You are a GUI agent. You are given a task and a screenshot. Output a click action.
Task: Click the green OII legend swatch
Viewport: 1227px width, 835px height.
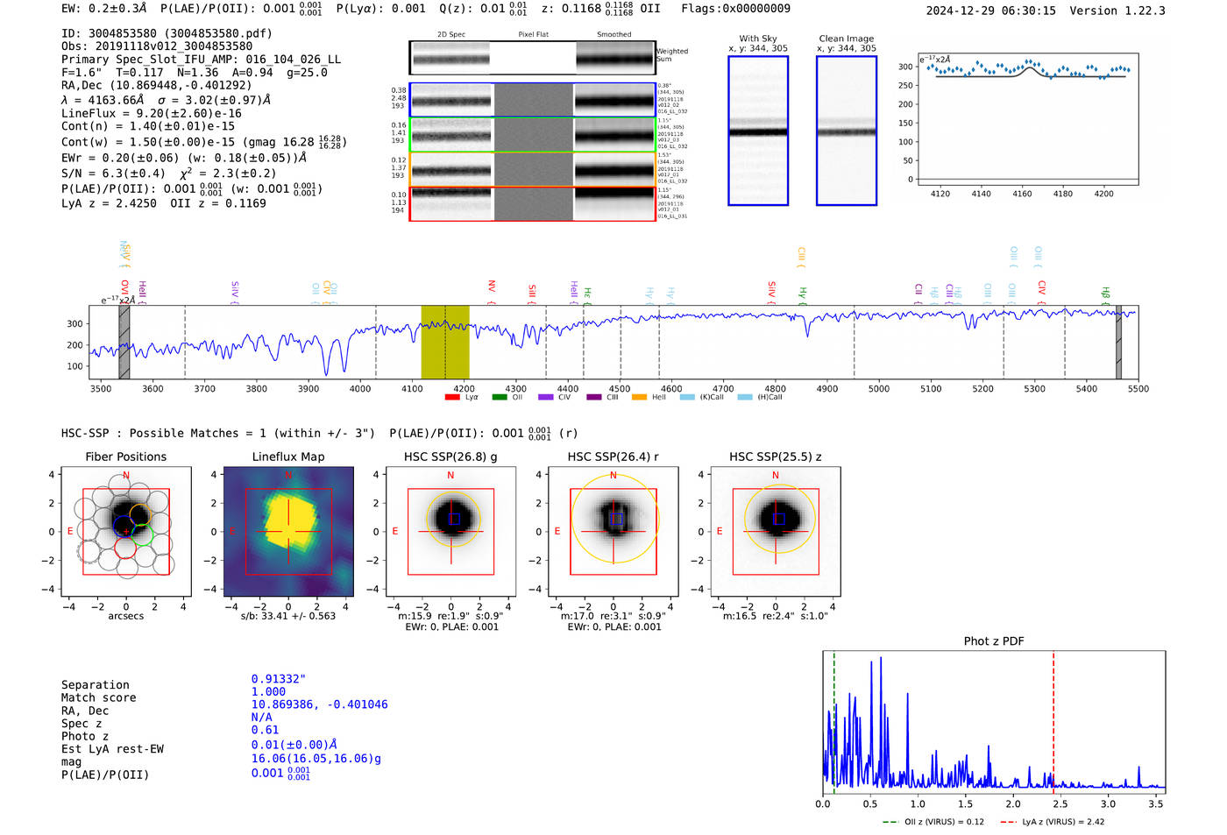tap(500, 398)
